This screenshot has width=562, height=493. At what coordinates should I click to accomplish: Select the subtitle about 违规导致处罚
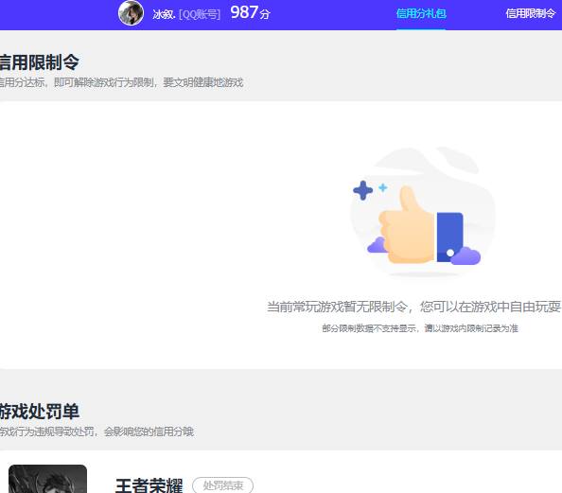(x=97, y=431)
